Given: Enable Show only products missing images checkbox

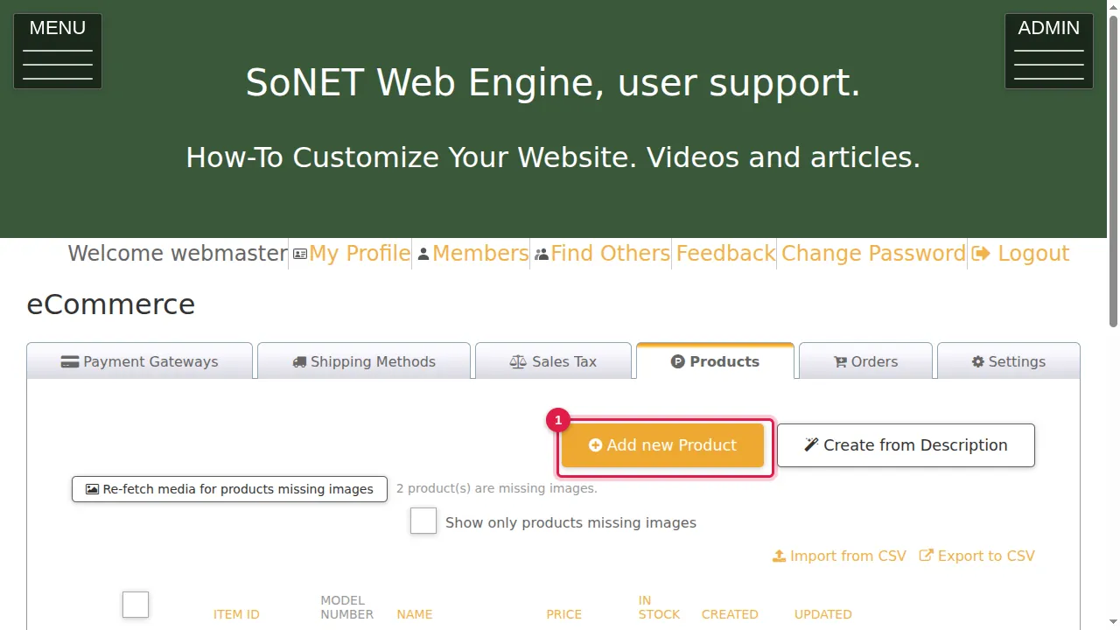Looking at the screenshot, I should 423,521.
